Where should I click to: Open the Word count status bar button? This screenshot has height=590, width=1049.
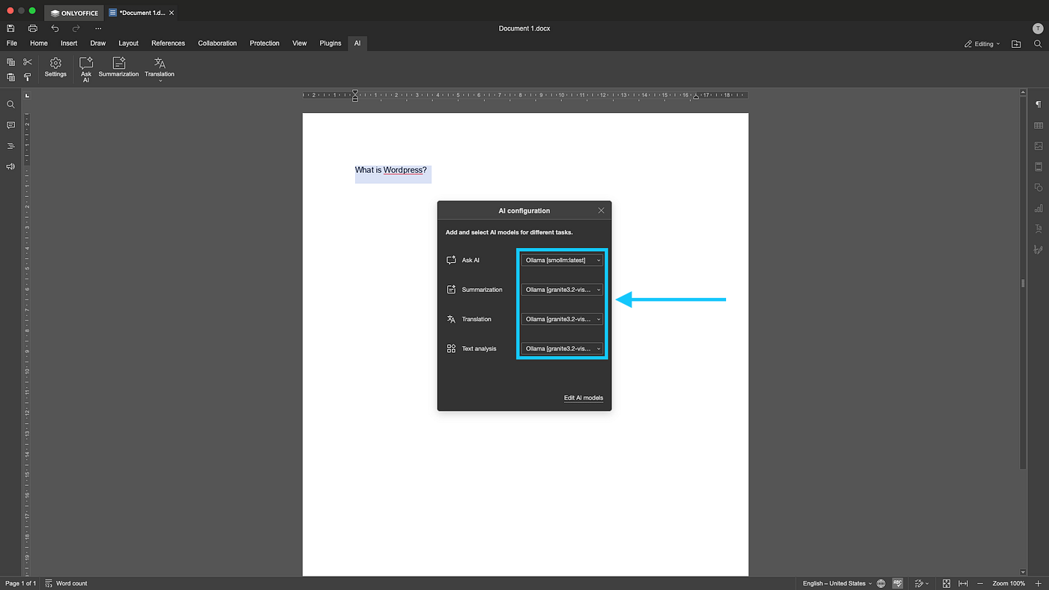click(67, 583)
